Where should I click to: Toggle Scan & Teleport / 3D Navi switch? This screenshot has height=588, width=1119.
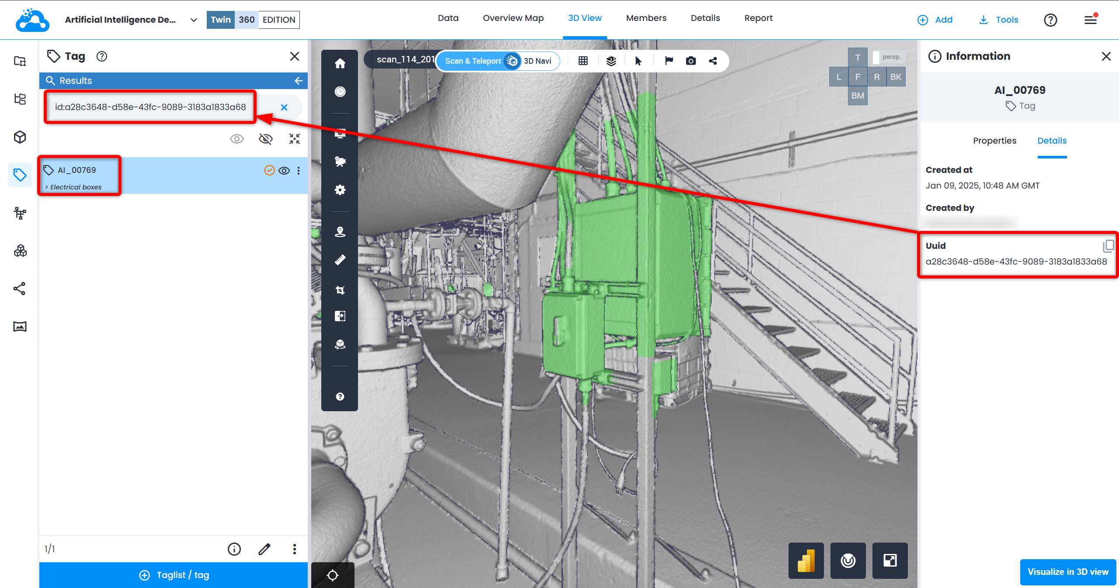click(x=512, y=61)
